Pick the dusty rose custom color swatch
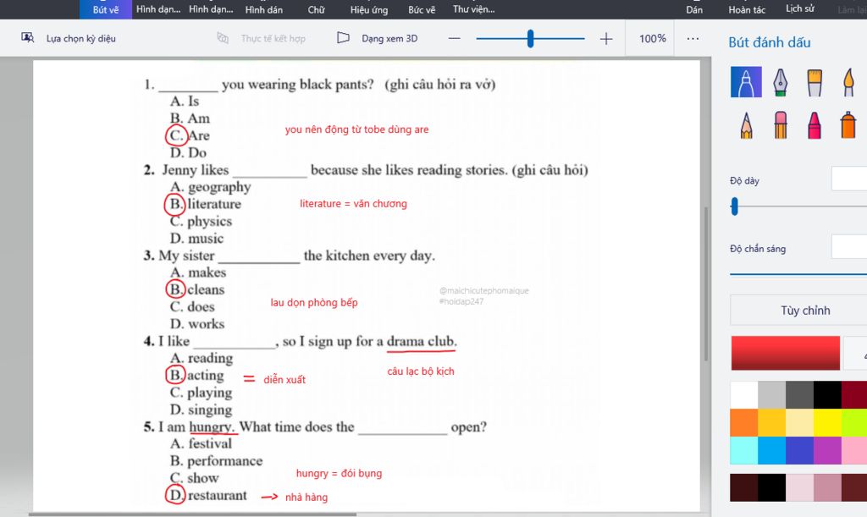This screenshot has width=867, height=517. pyautogui.click(x=827, y=487)
